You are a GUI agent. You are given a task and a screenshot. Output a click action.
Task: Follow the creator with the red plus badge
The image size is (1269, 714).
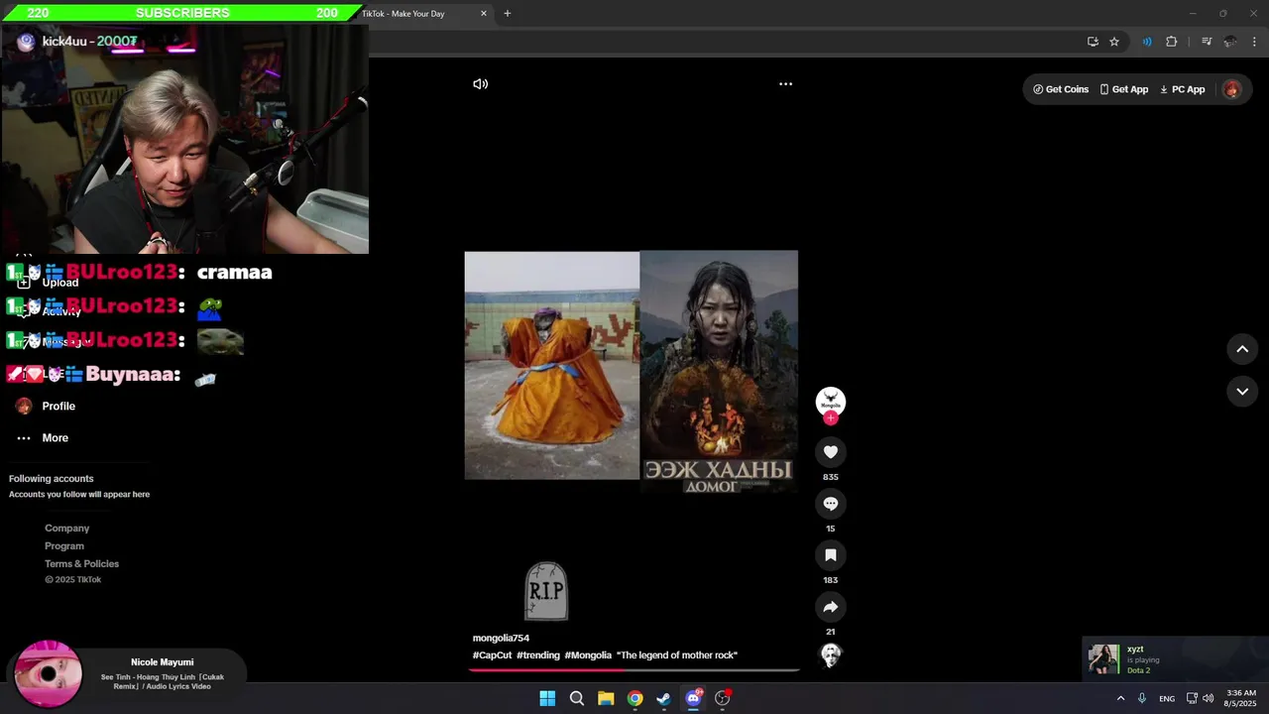(831, 418)
